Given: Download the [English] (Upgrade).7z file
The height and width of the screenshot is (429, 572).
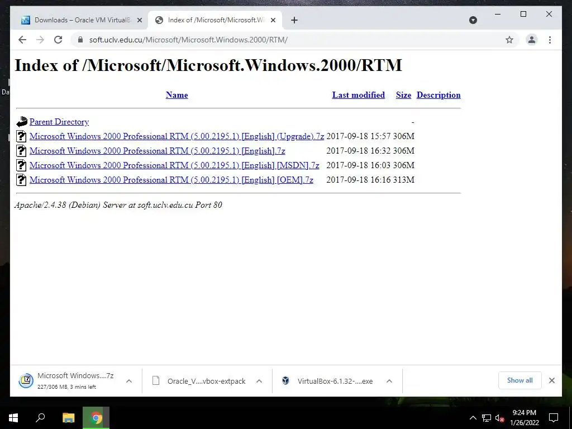Looking at the screenshot, I should (177, 136).
